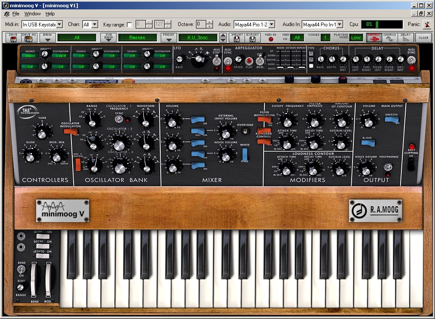
Task: Open the Window menu
Action: [32, 14]
